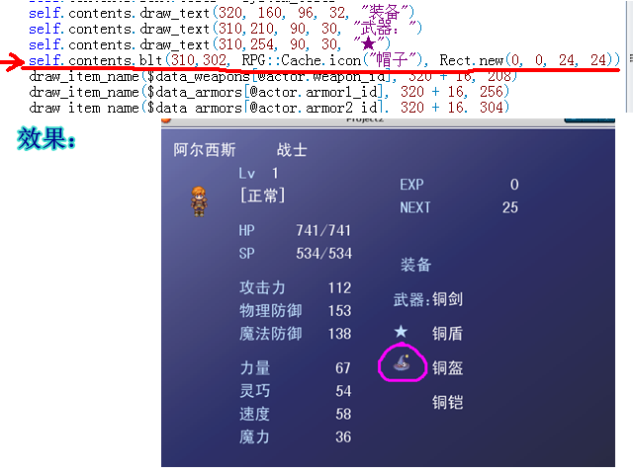The width and height of the screenshot is (633, 474).
Task: Click the SP value 534/534
Action: coord(323,254)
